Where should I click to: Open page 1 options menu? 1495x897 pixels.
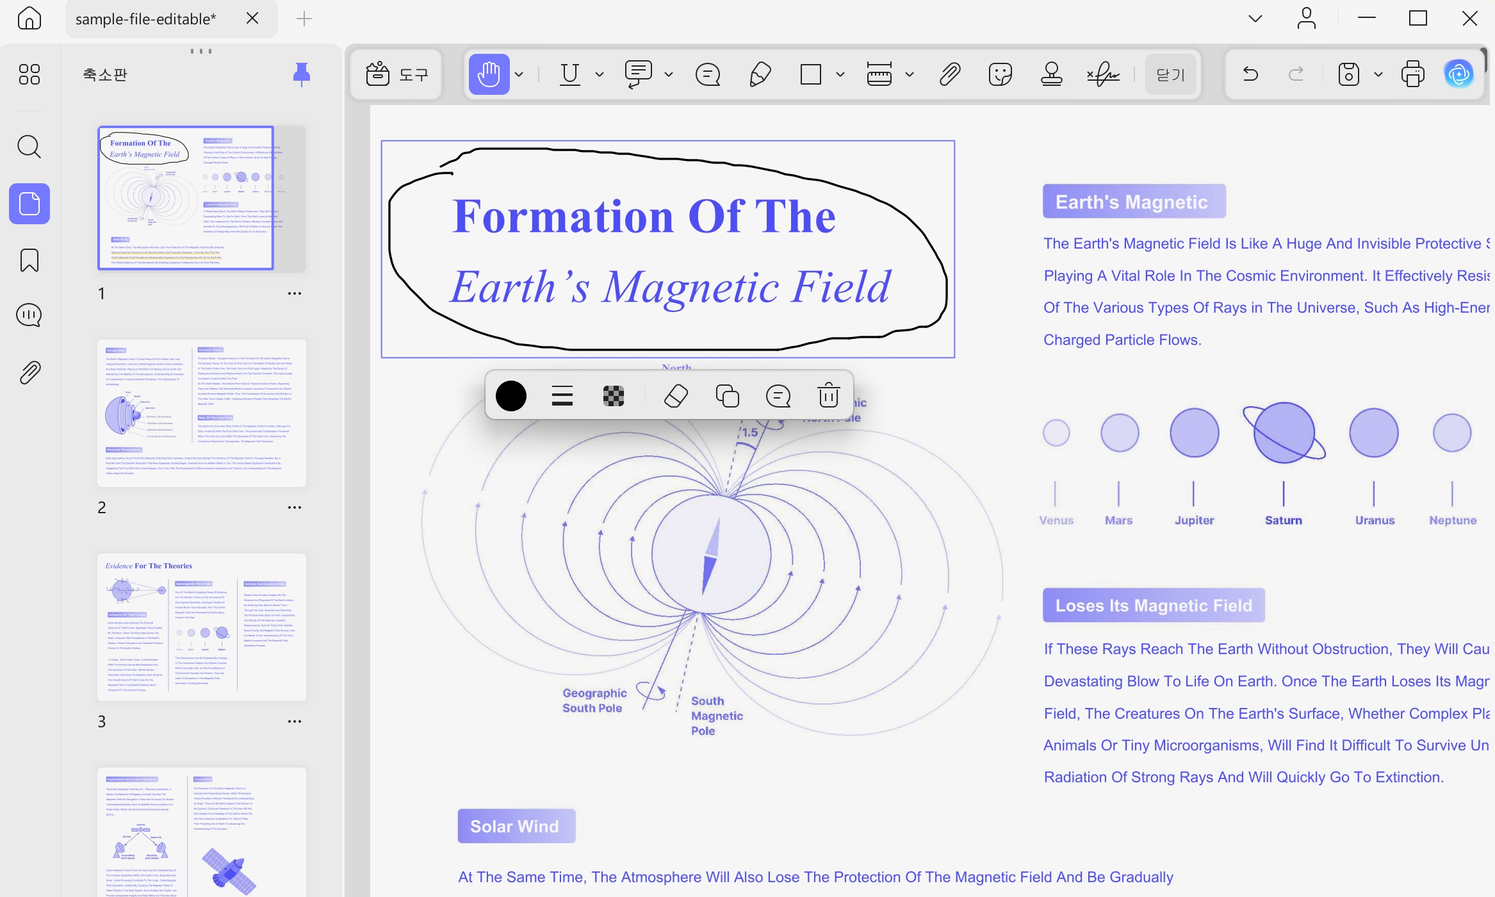pyautogui.click(x=295, y=293)
